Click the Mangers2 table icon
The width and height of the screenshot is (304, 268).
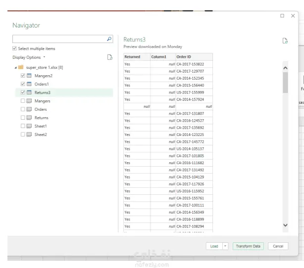click(x=29, y=76)
